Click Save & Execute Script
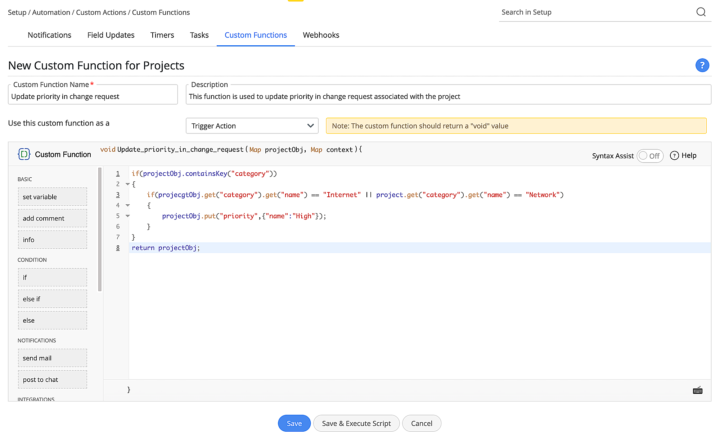Screen dimensions: 720x436 [356, 423]
